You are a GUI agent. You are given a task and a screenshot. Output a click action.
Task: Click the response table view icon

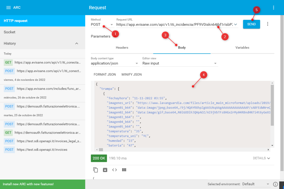[124, 170]
